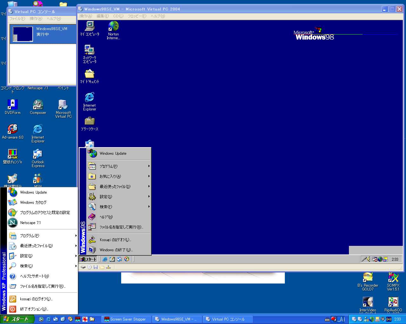Click the IME keyboard icon in XP taskbar

tap(327, 320)
